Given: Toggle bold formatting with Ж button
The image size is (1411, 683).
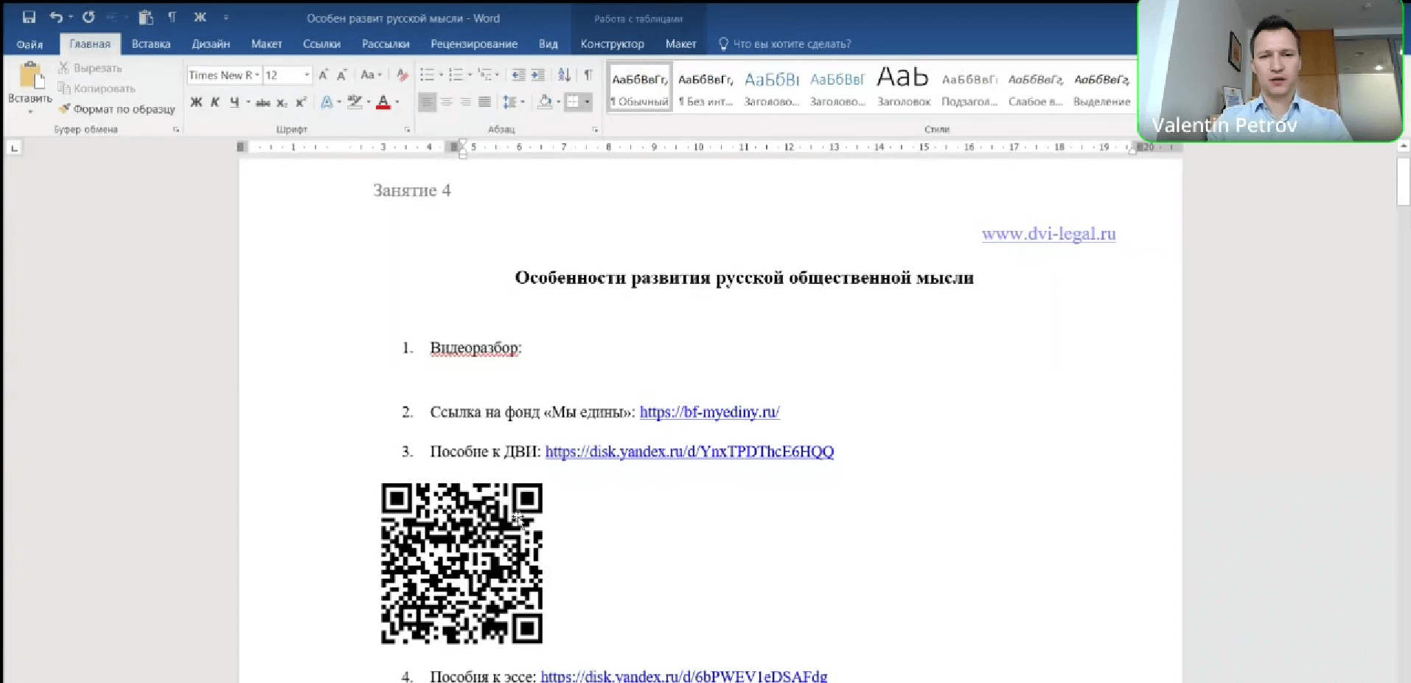Looking at the screenshot, I should (x=195, y=103).
